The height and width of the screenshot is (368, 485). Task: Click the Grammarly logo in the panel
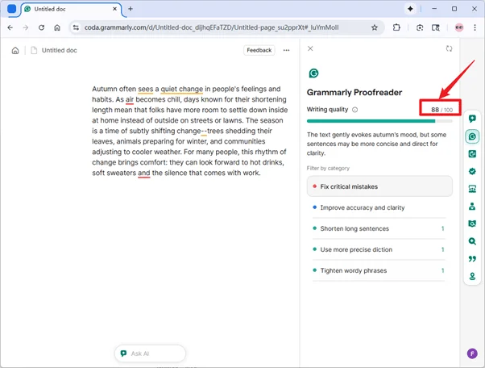pyautogui.click(x=313, y=73)
